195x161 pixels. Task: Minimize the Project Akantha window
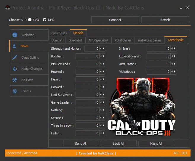point(181,8)
